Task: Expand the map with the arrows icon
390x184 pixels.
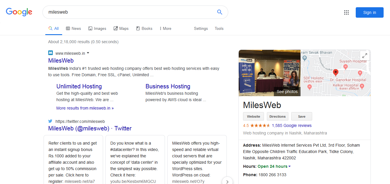Action: 364,56
